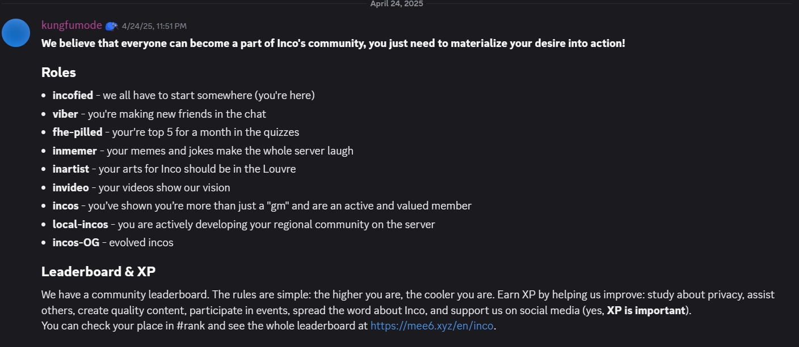Click the bold incos-OG role name
The image size is (799, 347).
click(76, 242)
